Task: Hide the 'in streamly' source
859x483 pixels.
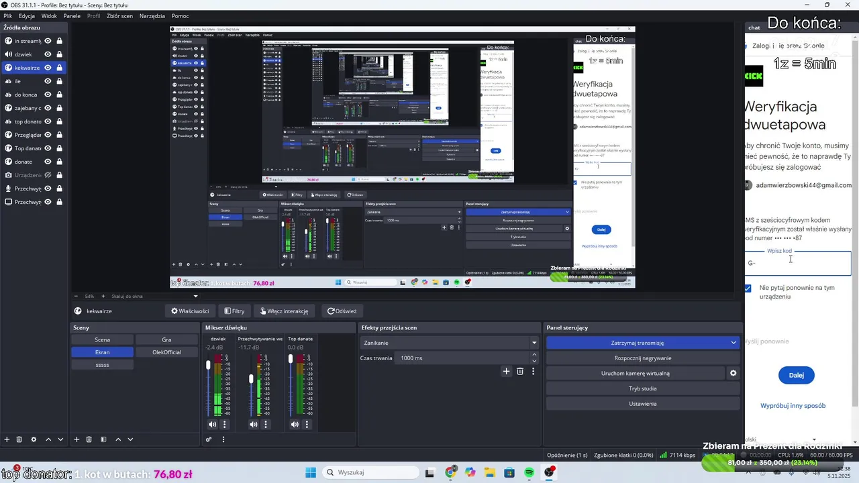Action: (x=48, y=41)
